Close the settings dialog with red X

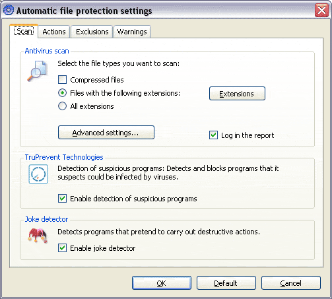[321, 10]
